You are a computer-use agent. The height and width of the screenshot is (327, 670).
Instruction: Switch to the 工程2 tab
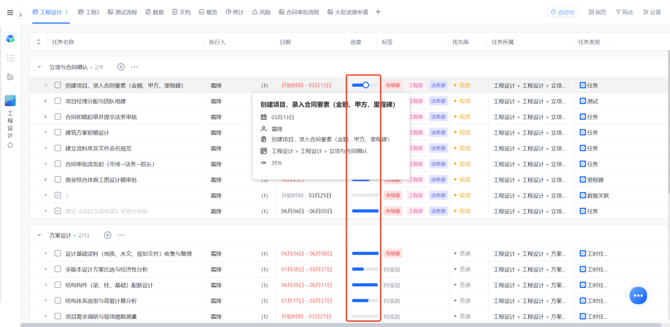tap(89, 12)
